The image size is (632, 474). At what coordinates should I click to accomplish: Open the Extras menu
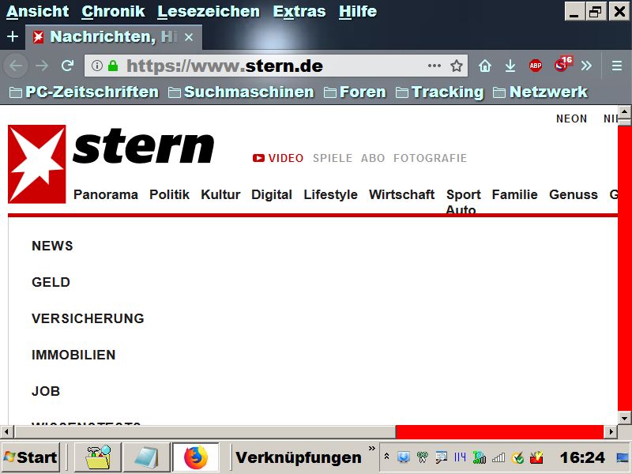click(x=299, y=11)
